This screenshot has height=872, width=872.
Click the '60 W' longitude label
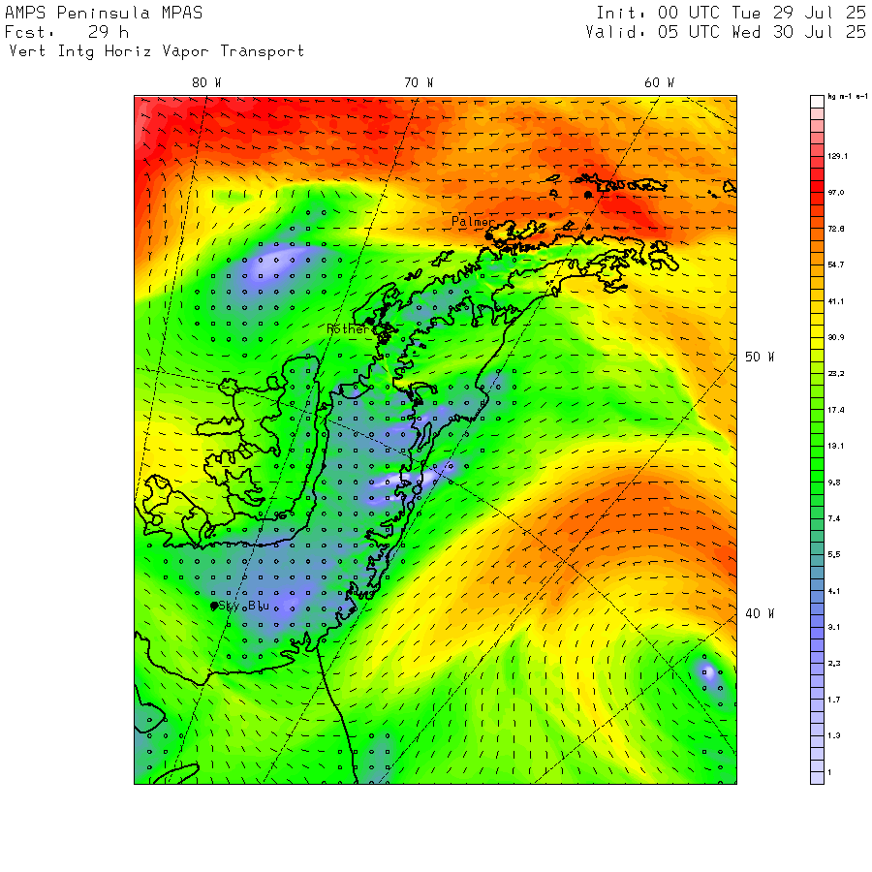tap(659, 83)
